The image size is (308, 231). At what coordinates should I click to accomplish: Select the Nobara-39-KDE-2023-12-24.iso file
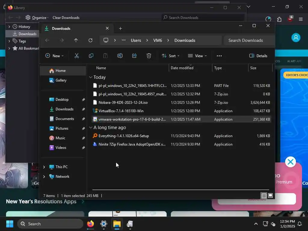point(181,102)
